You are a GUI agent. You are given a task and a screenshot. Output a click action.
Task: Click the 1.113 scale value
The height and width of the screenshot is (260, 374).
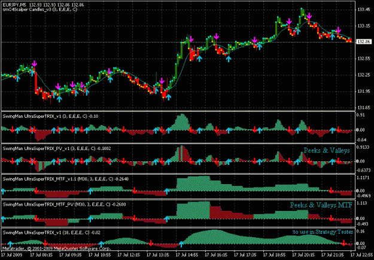pos(362,203)
